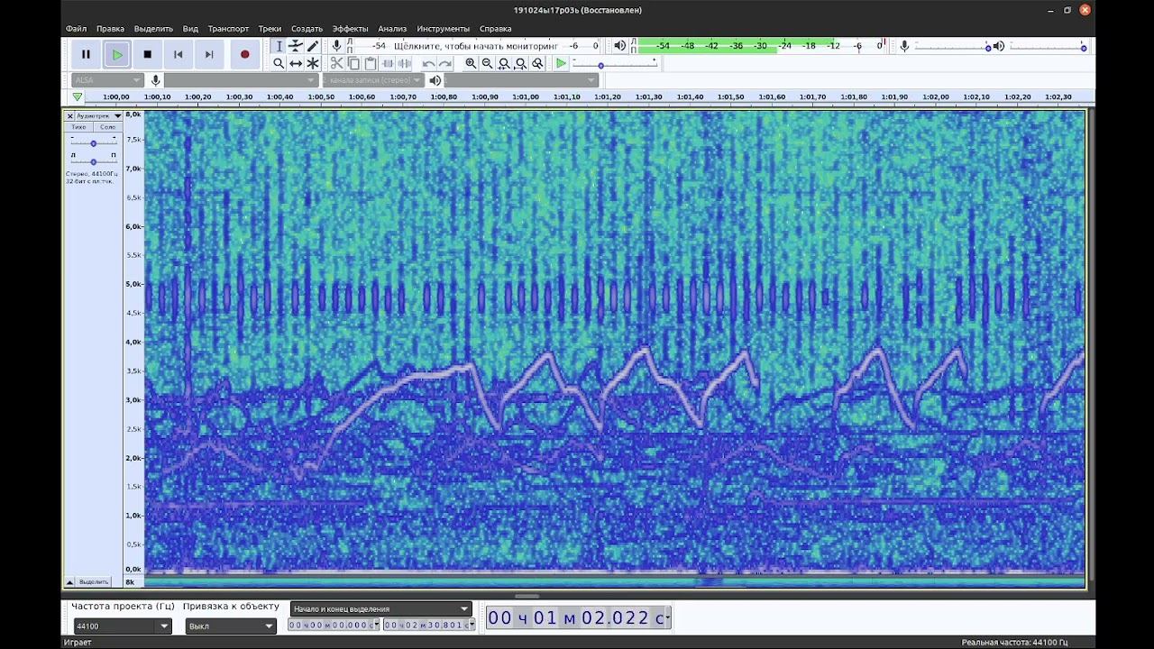This screenshot has width=1154, height=649.
Task: Open the project rate 44100 dropdown
Action: [x=123, y=626]
